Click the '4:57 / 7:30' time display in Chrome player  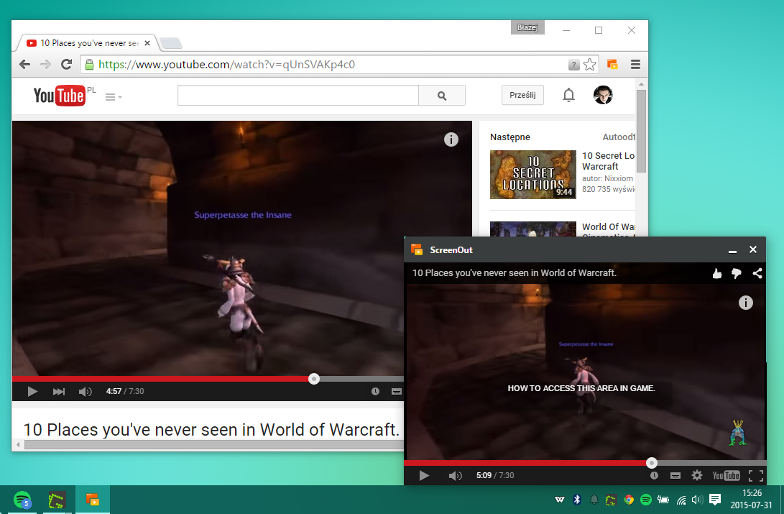click(125, 392)
